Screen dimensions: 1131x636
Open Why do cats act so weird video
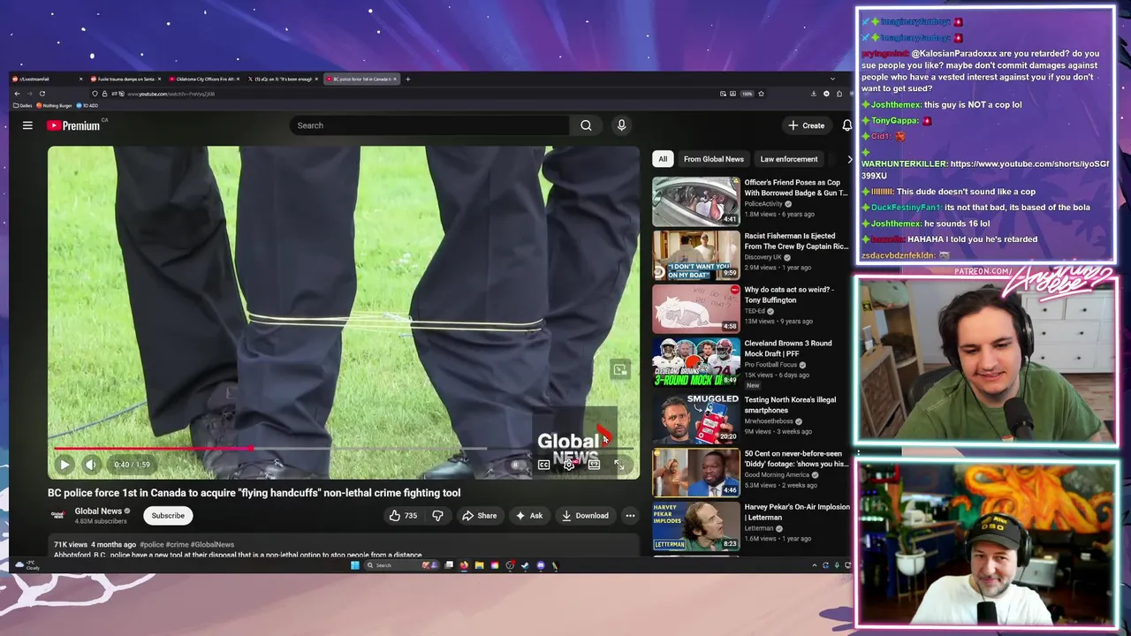751,308
